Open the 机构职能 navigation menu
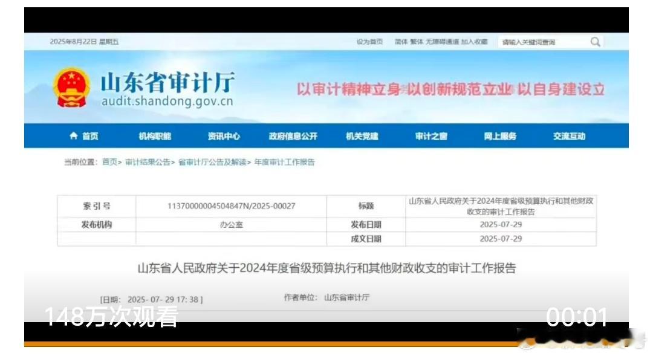This screenshot has height=356, width=653. coord(155,136)
